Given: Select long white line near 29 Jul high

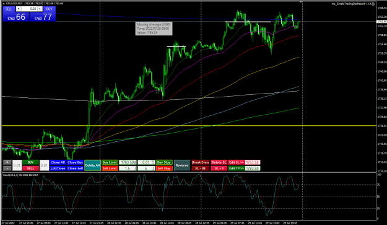Looking at the screenshot, I should [x=248, y=22].
